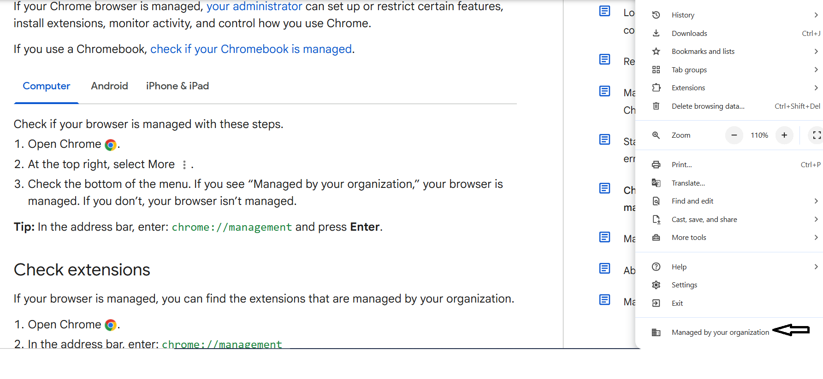Select Exit from the Chrome menu
823x379 pixels.
pyautogui.click(x=729, y=303)
